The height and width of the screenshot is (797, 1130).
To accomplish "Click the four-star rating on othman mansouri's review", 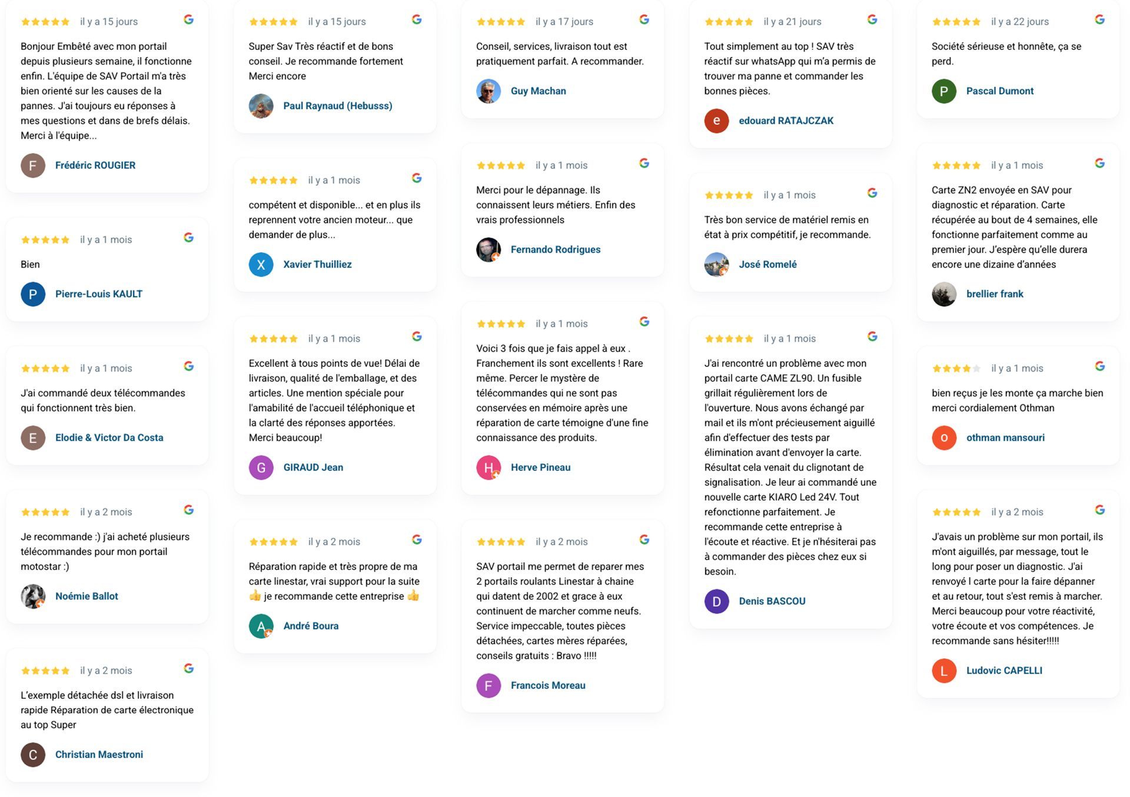I will [x=956, y=369].
